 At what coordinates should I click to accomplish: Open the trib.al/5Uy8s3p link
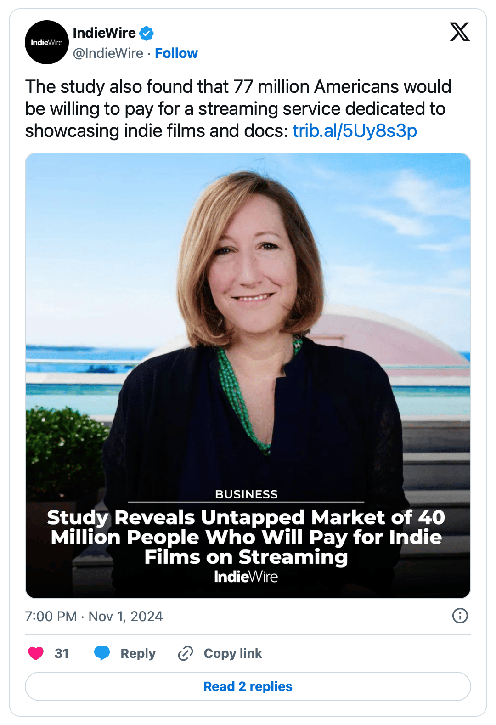pyautogui.click(x=355, y=131)
